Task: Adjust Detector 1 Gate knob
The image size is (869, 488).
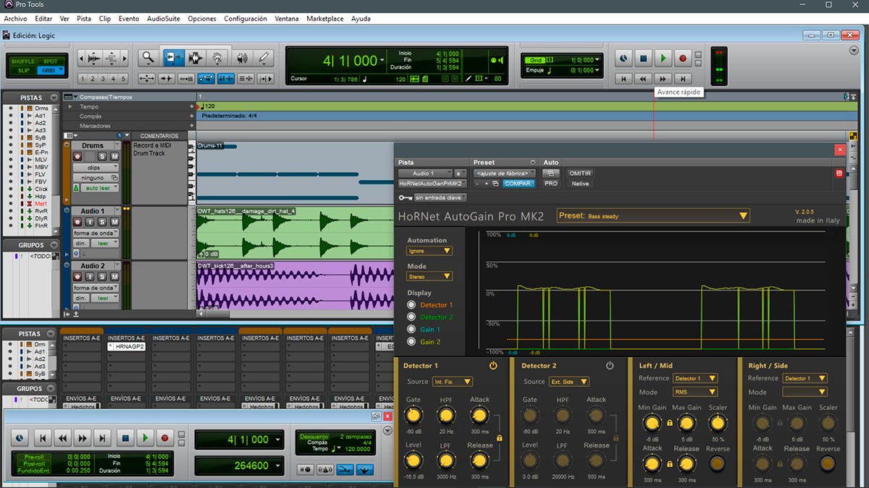Action: click(x=413, y=415)
